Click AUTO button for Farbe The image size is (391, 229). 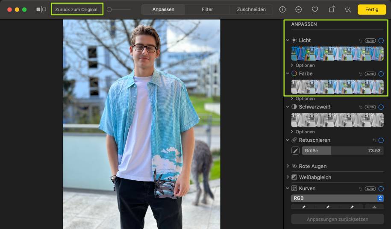click(x=370, y=74)
